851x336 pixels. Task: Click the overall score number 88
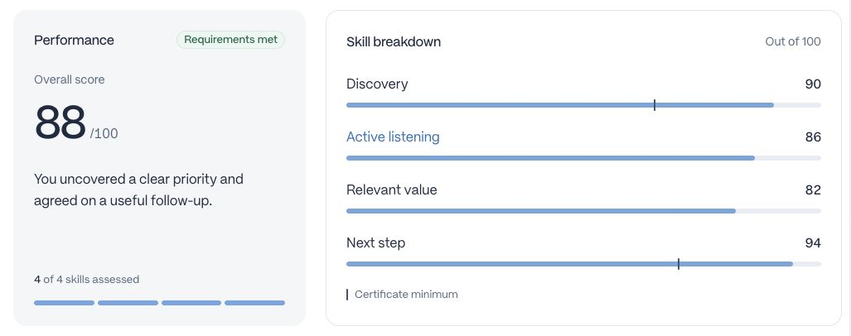pyautogui.click(x=60, y=122)
